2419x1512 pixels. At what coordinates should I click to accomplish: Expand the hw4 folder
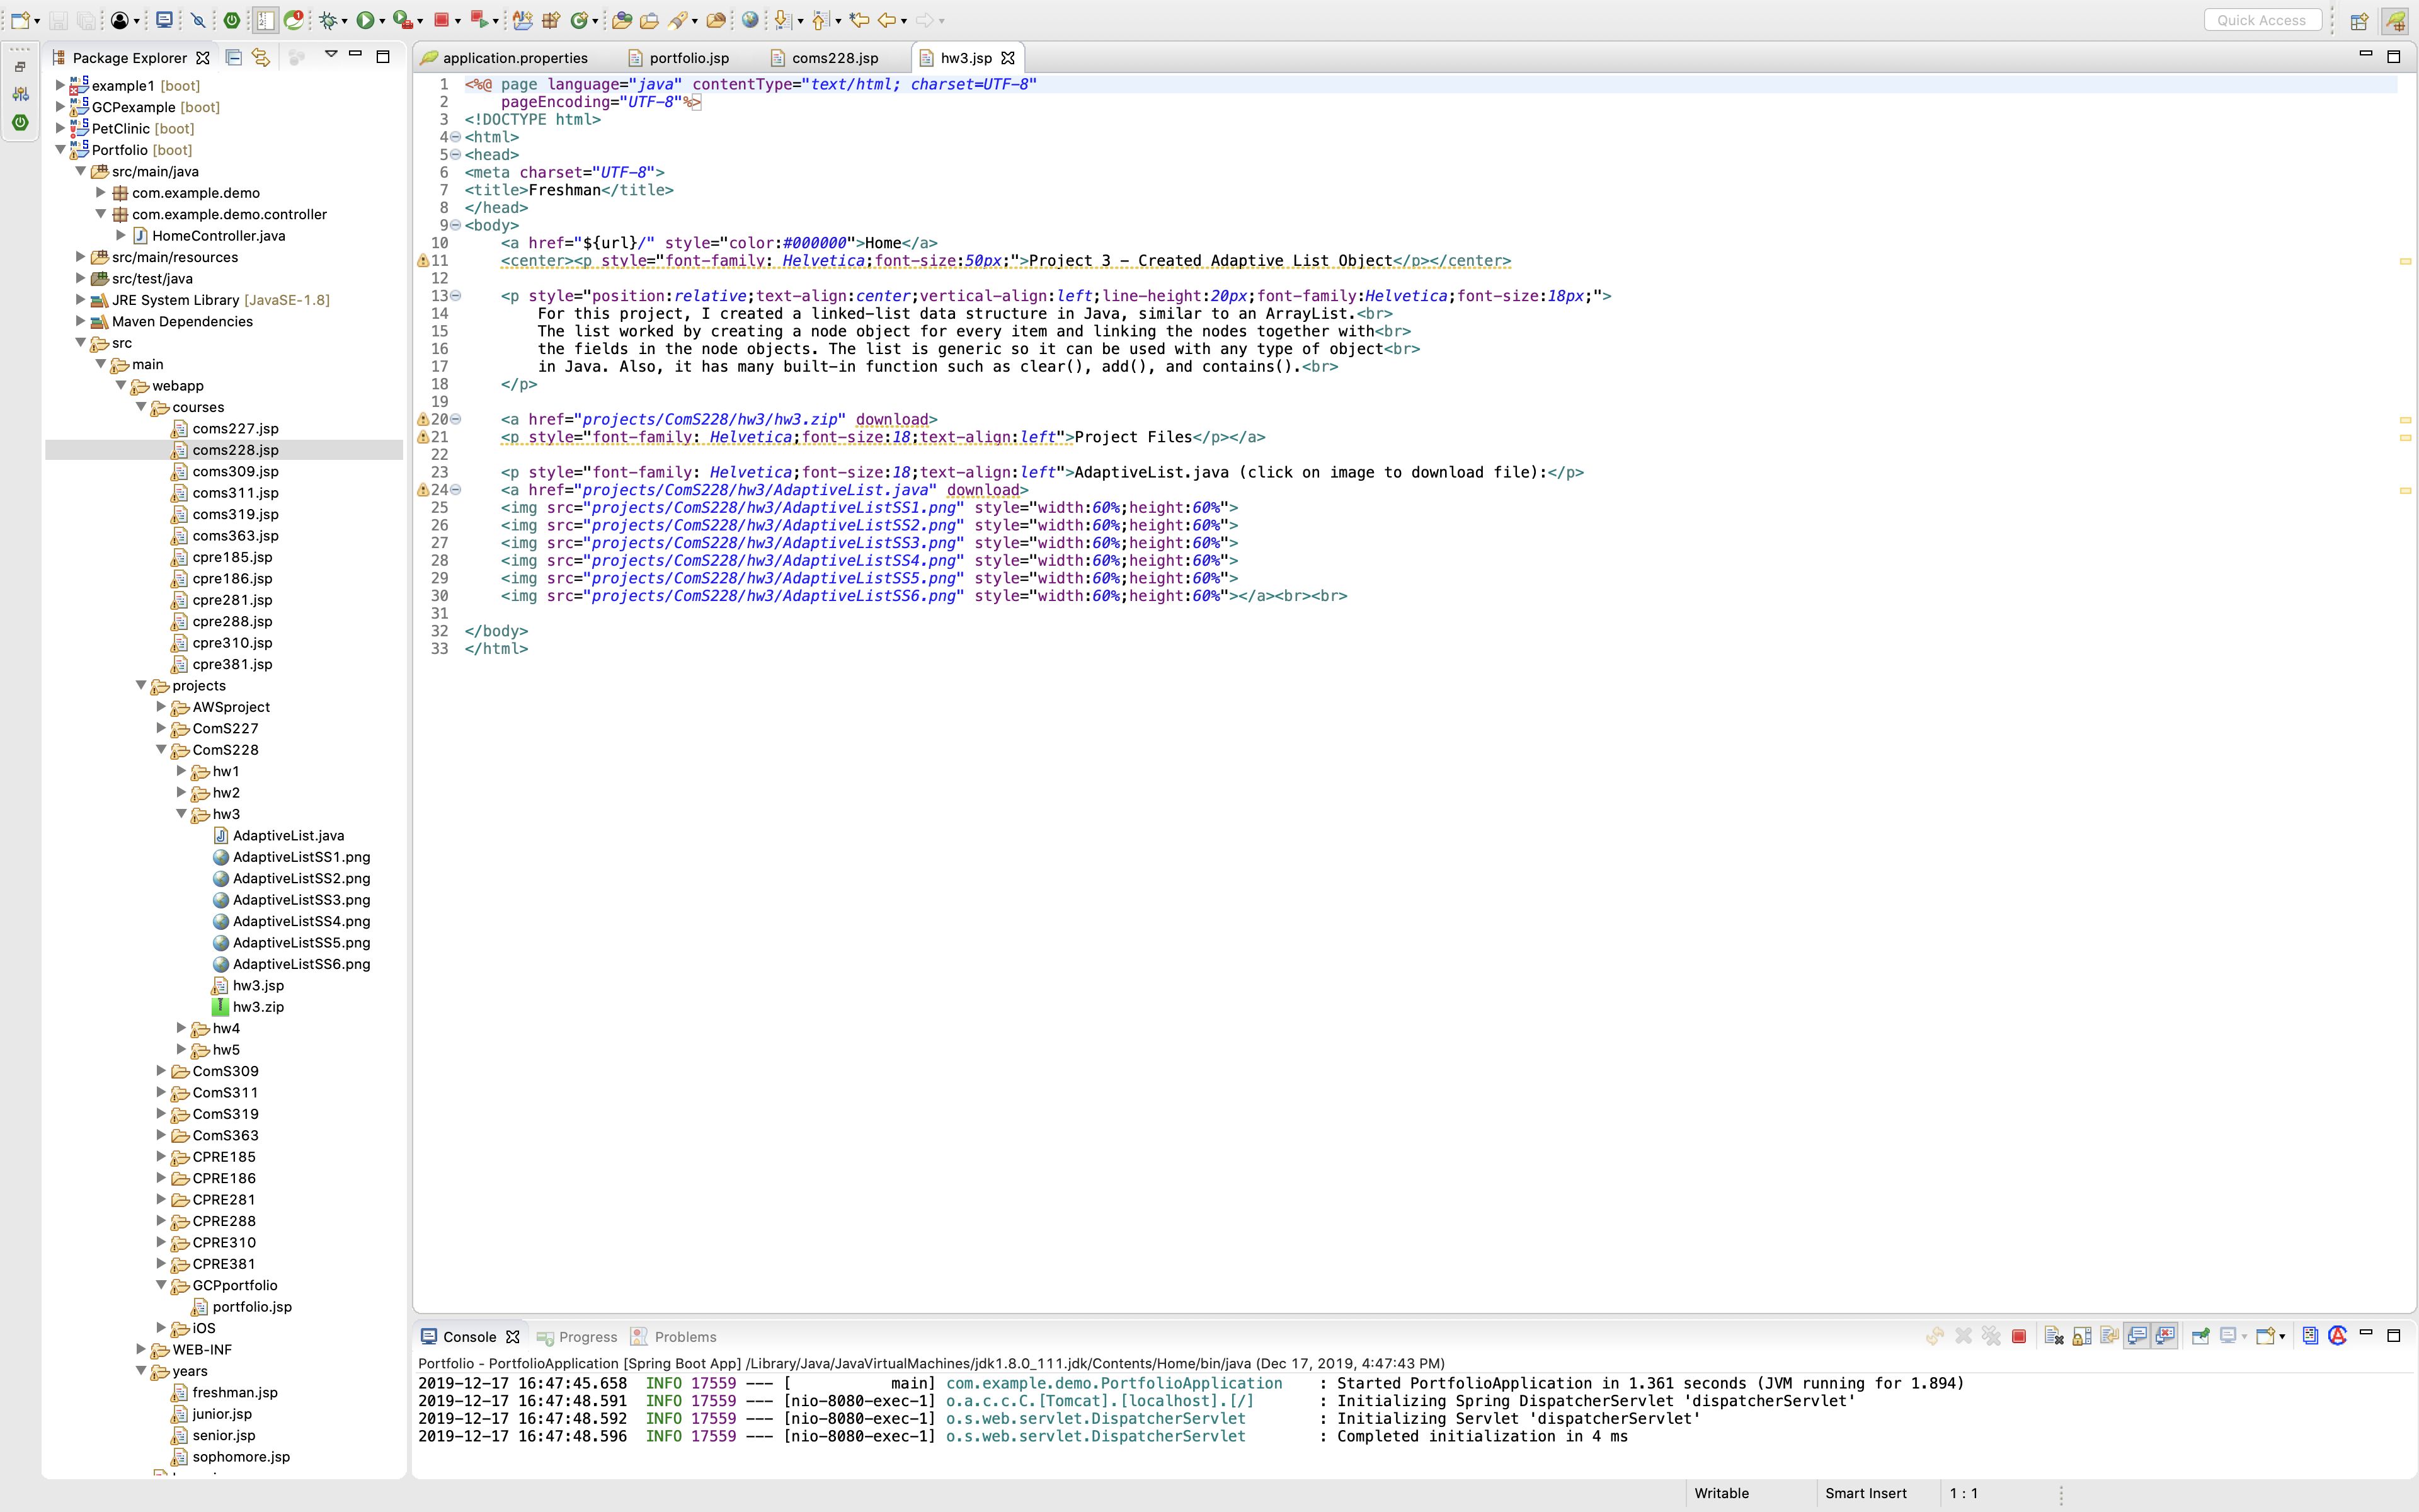(182, 1028)
